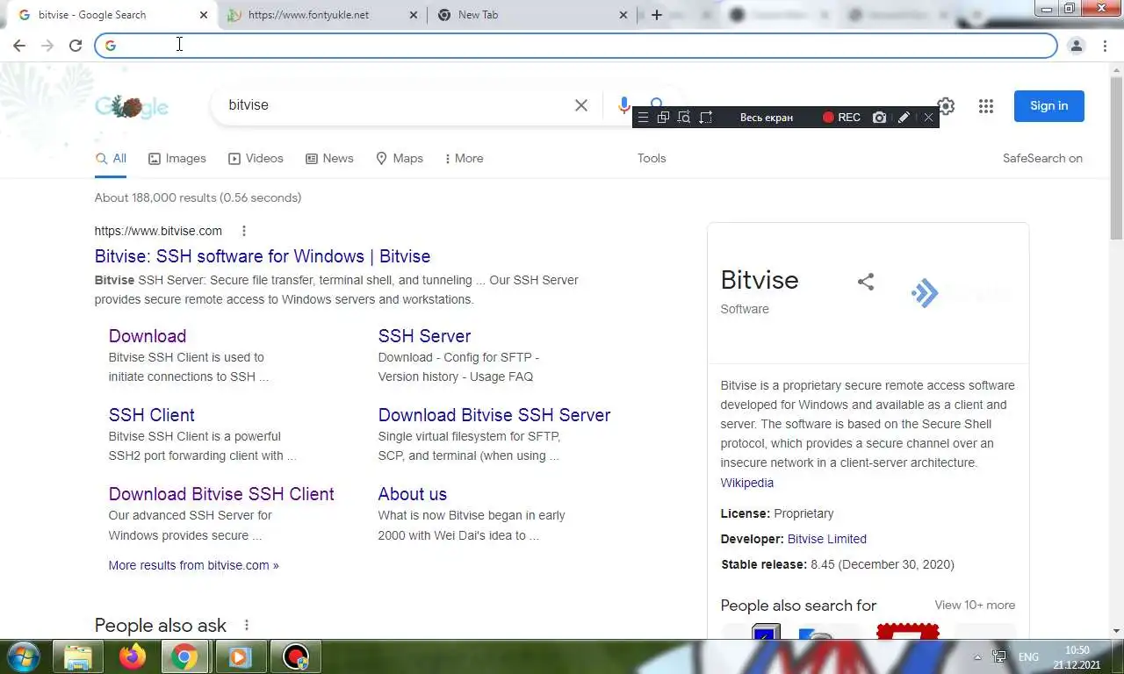Take screenshot with camera icon
This screenshot has width=1124, height=674.
(880, 118)
